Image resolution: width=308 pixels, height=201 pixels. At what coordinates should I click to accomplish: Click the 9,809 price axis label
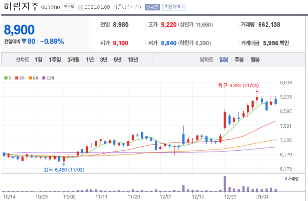286,82
